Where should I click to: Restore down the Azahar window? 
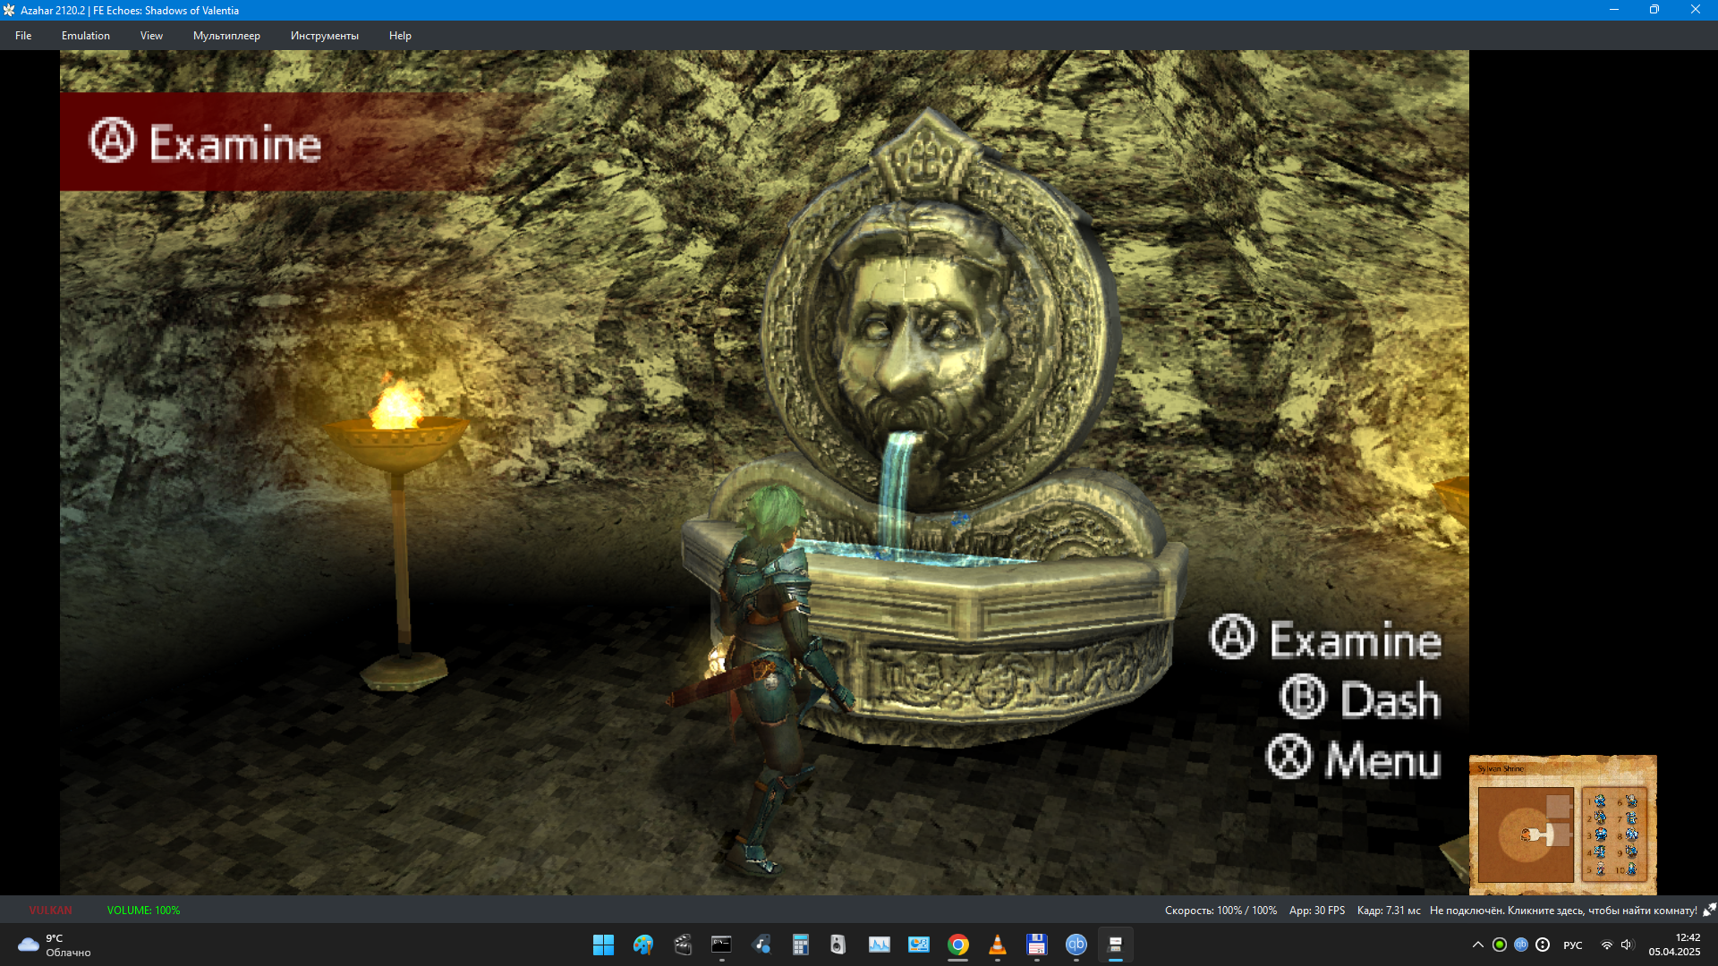tap(1654, 10)
